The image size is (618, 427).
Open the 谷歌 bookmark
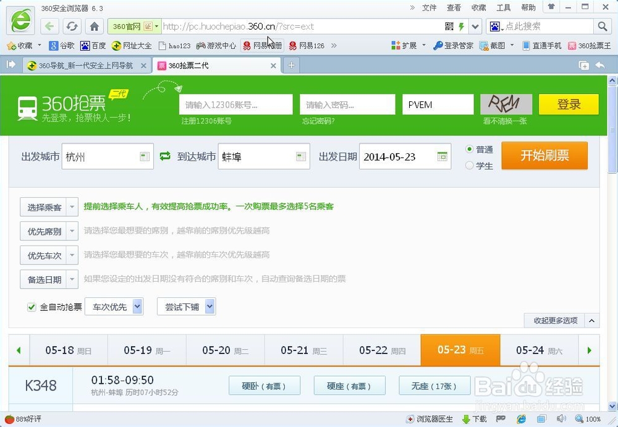point(61,46)
